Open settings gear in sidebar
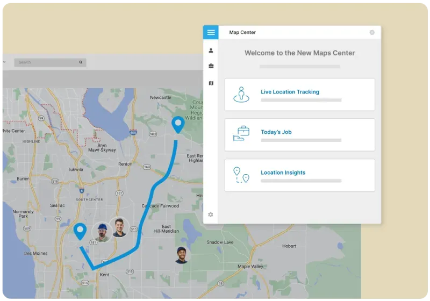430x301 pixels. 211,214
